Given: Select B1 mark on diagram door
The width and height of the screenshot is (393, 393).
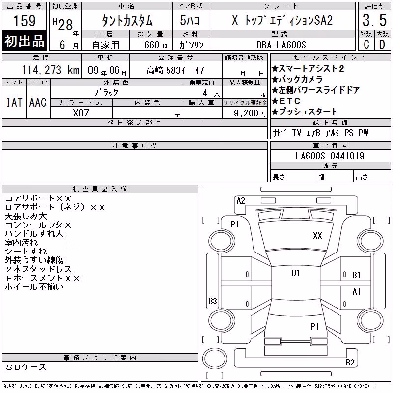Looking at the screenshot, I should [356, 275].
